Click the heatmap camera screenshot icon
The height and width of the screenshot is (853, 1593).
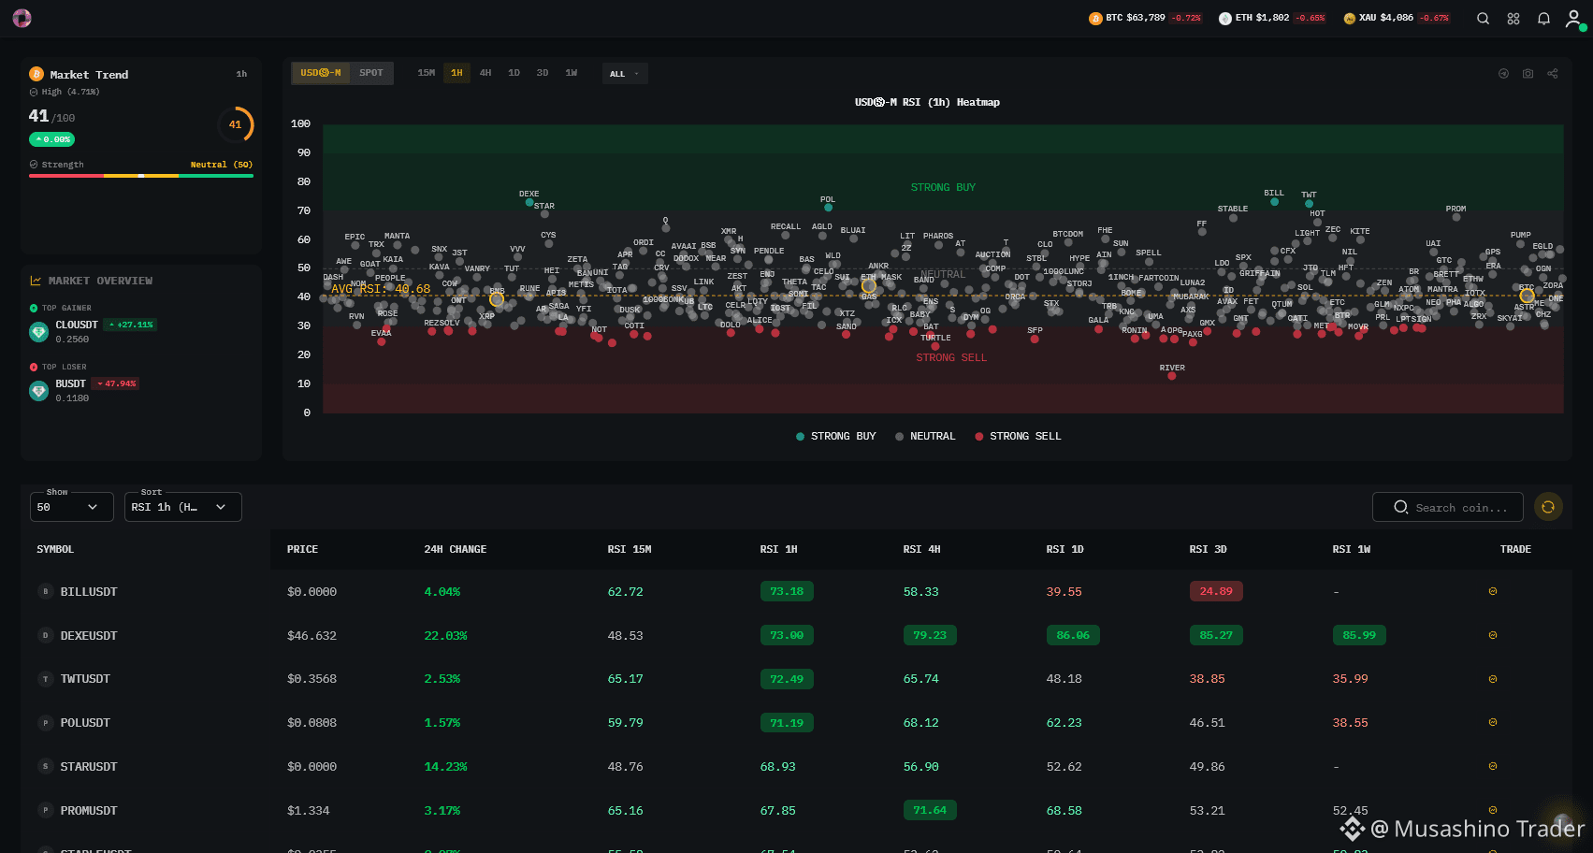1528,73
